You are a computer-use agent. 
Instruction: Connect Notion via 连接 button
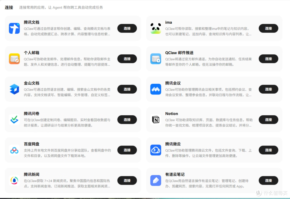(268, 119)
